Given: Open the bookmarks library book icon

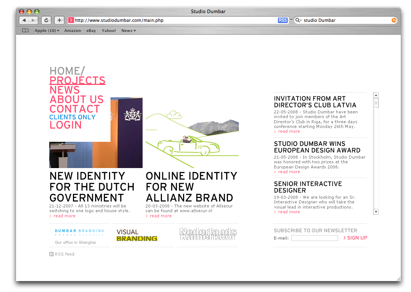Looking at the screenshot, I should (26, 31).
